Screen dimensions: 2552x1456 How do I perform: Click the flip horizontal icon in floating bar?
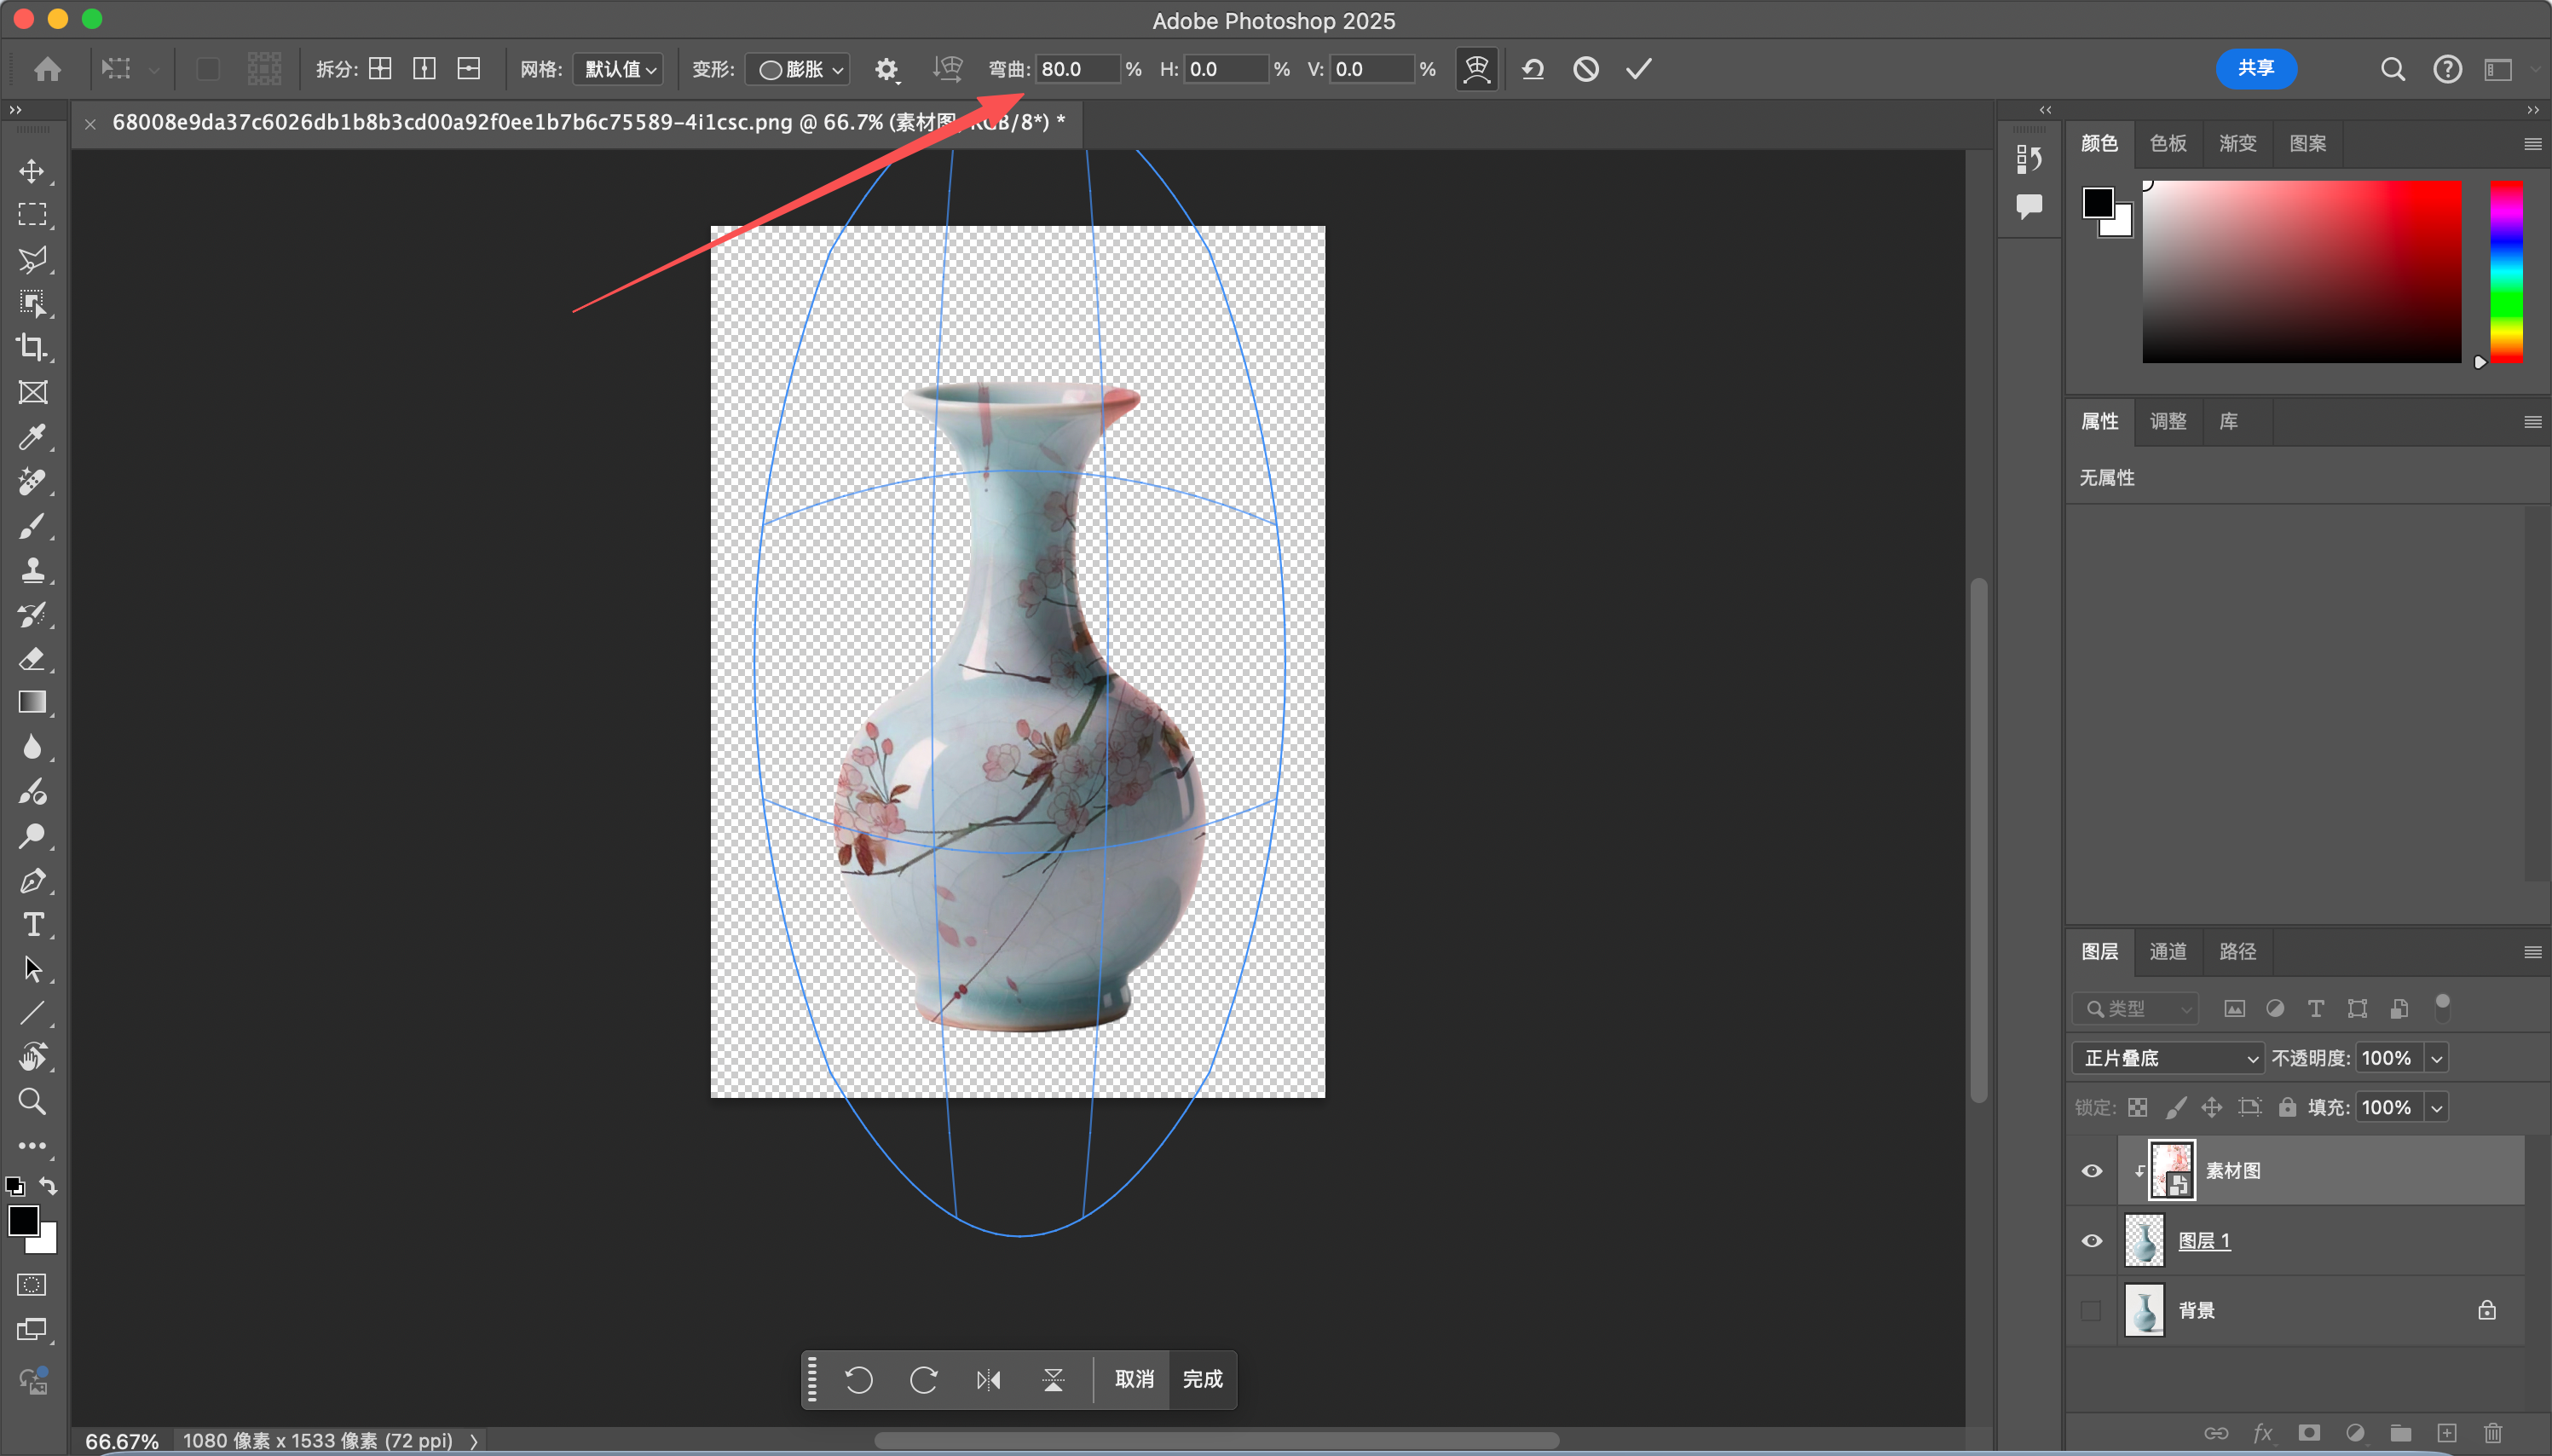(989, 1380)
